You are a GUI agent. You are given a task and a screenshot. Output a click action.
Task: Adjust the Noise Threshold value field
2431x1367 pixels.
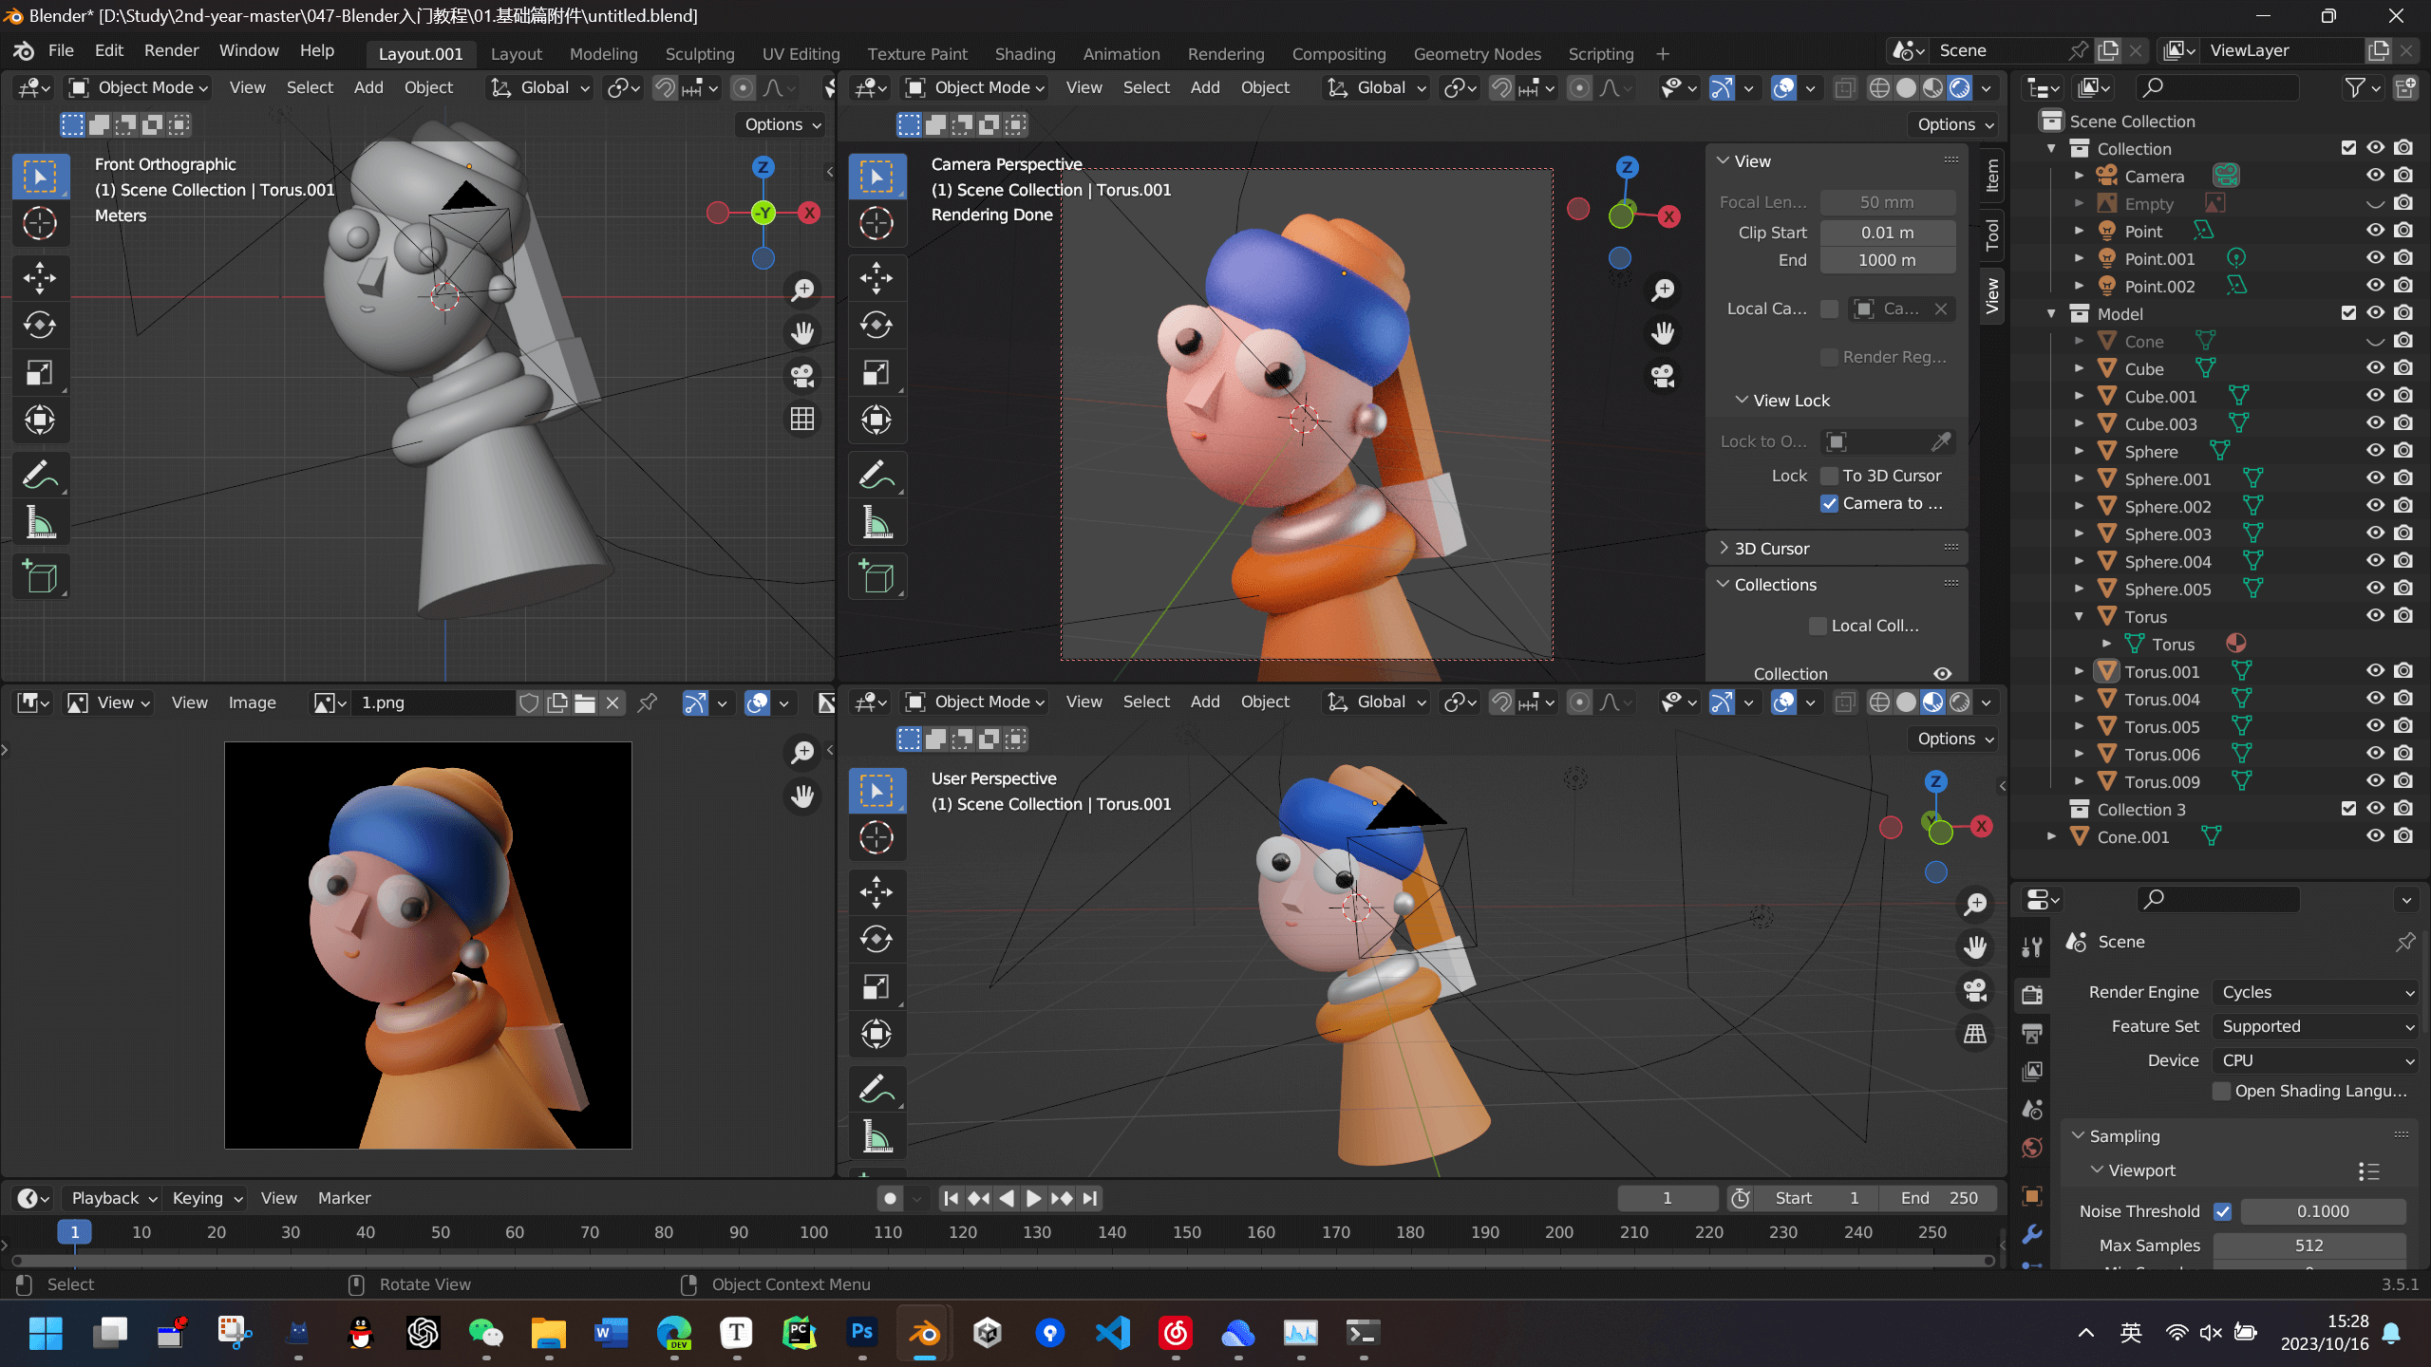(2323, 1211)
